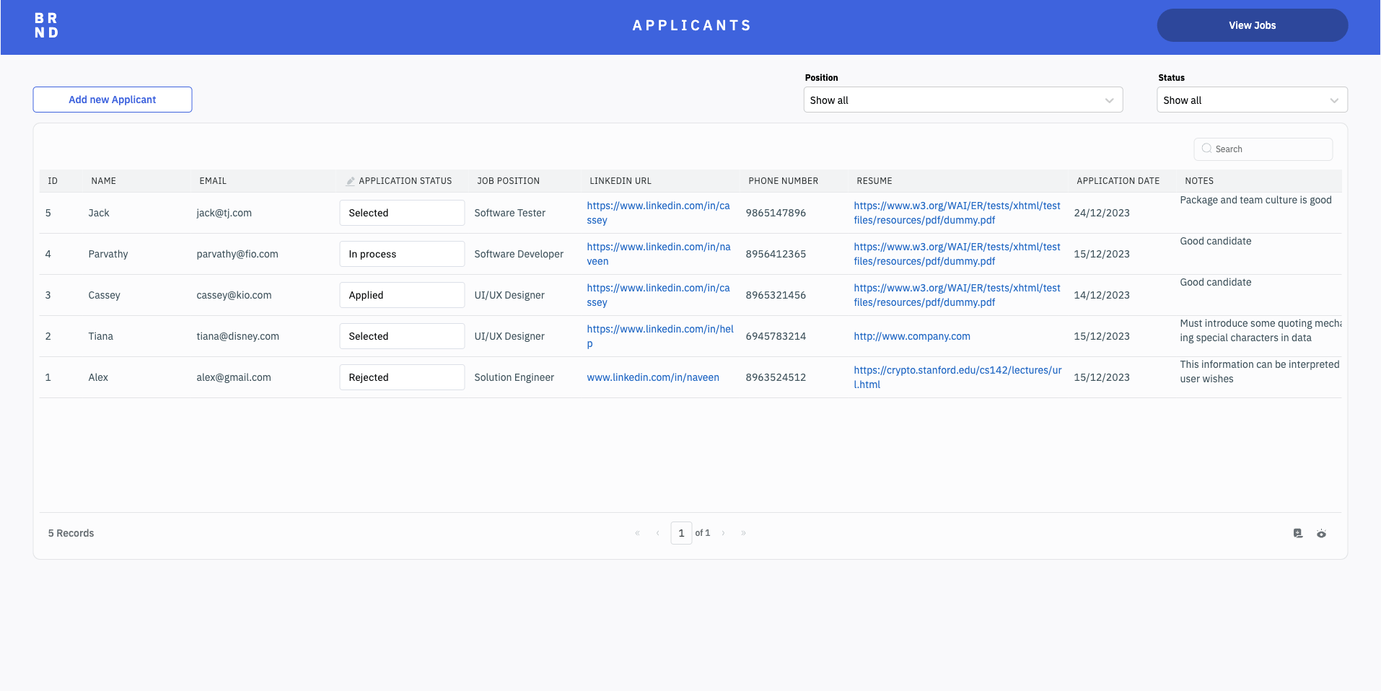
Task: Expand the Position filter dropdown
Action: tap(963, 100)
